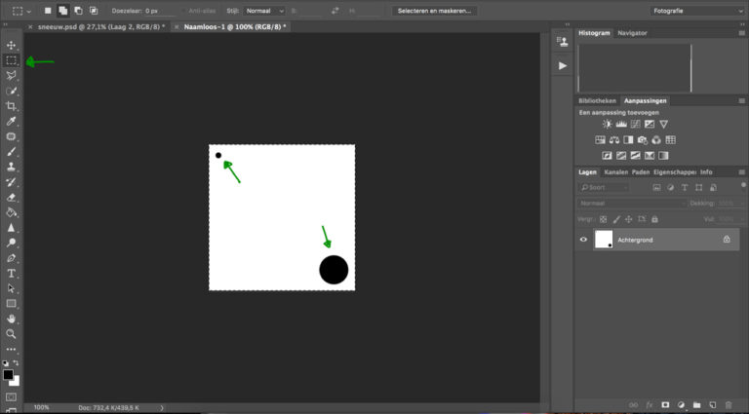Image resolution: width=749 pixels, height=414 pixels.
Task: Pick the Zoom tool in the toolbar
Action: tap(12, 334)
